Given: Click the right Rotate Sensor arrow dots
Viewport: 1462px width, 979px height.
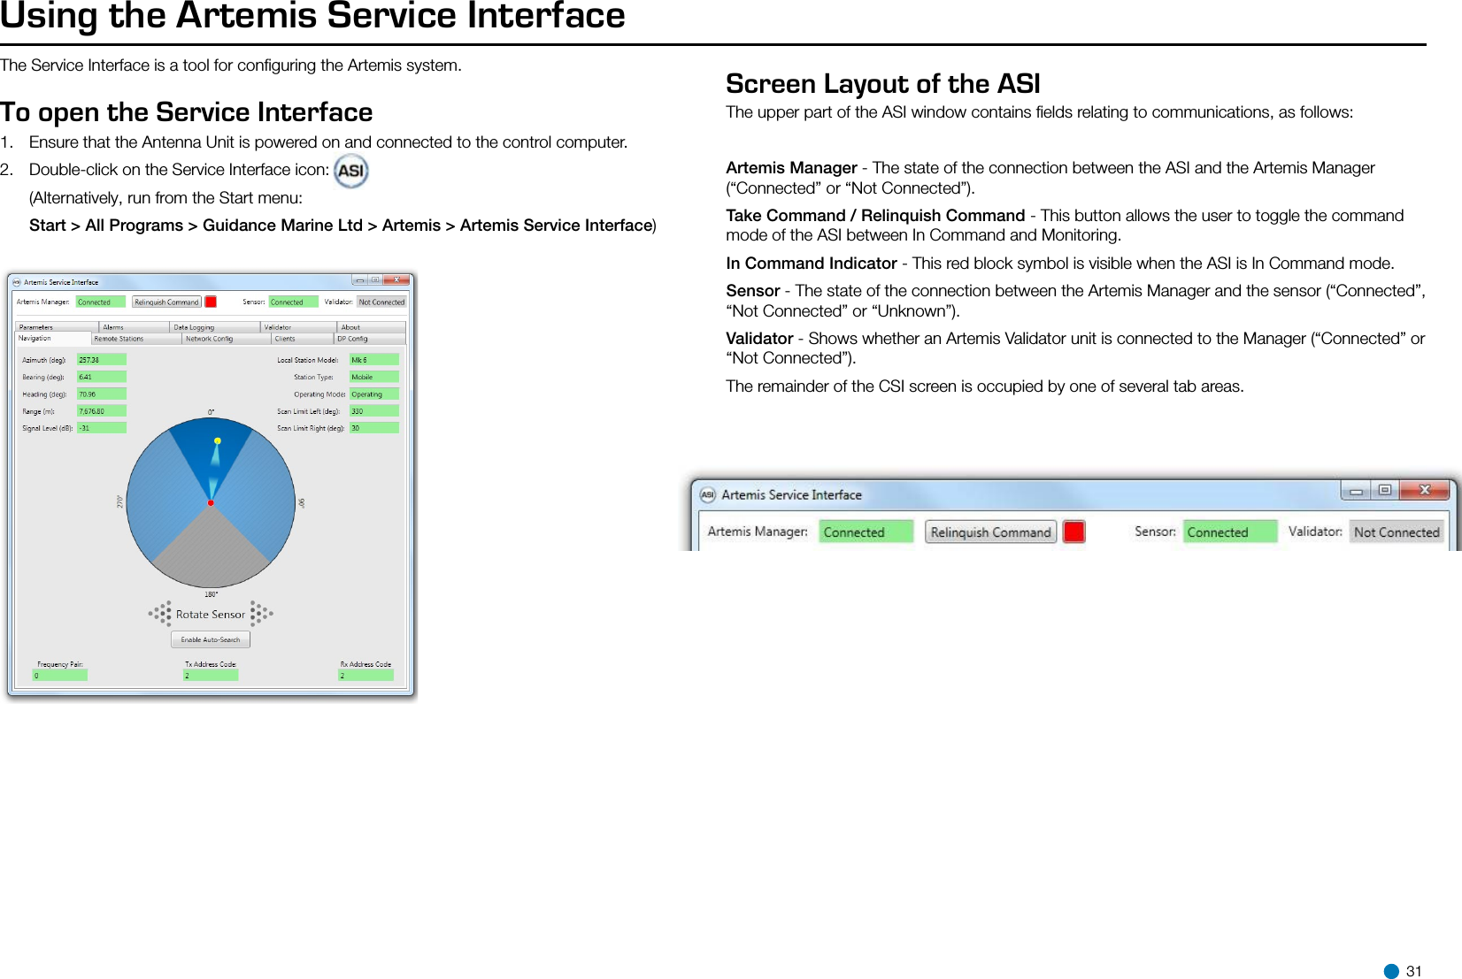Looking at the screenshot, I should (x=261, y=614).
